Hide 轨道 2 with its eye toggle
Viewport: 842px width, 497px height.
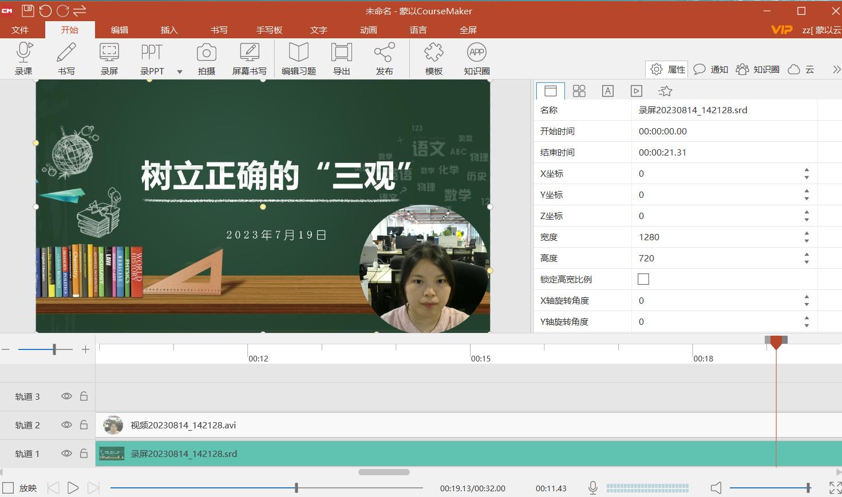pyautogui.click(x=66, y=425)
